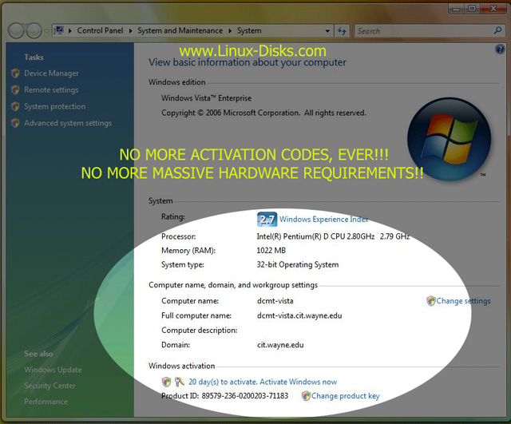Select computer name value dcmt-vista

pyautogui.click(x=275, y=301)
